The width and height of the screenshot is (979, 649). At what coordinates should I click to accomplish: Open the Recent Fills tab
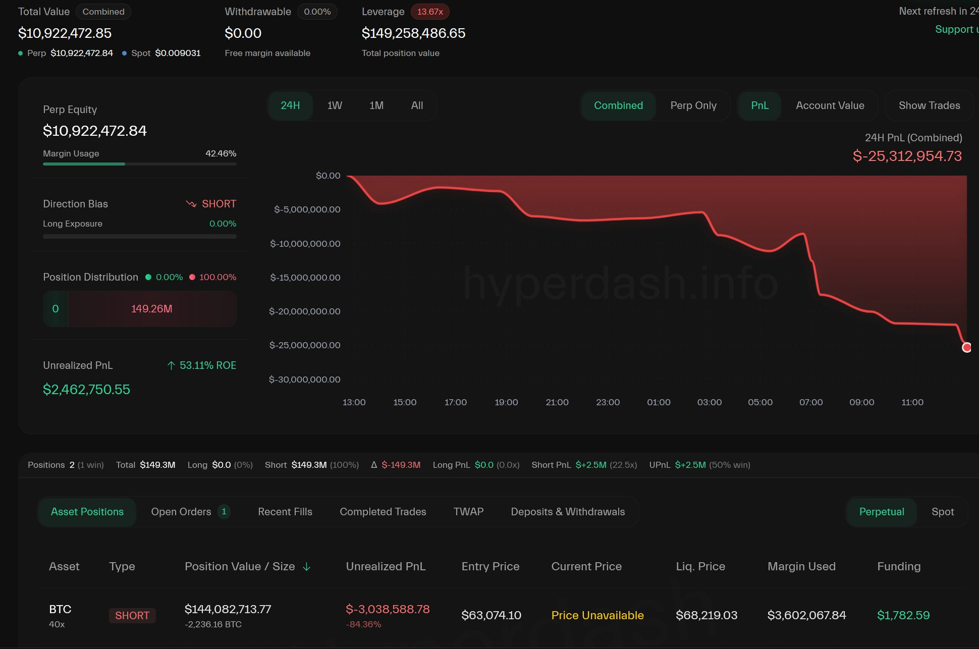[285, 512]
